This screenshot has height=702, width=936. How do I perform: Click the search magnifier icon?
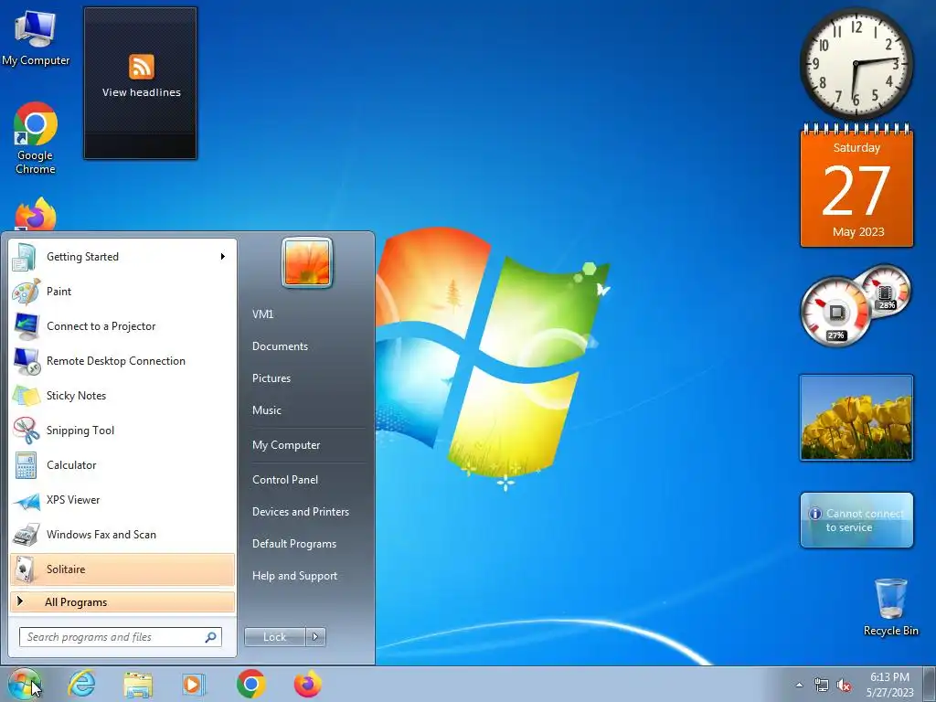[210, 637]
